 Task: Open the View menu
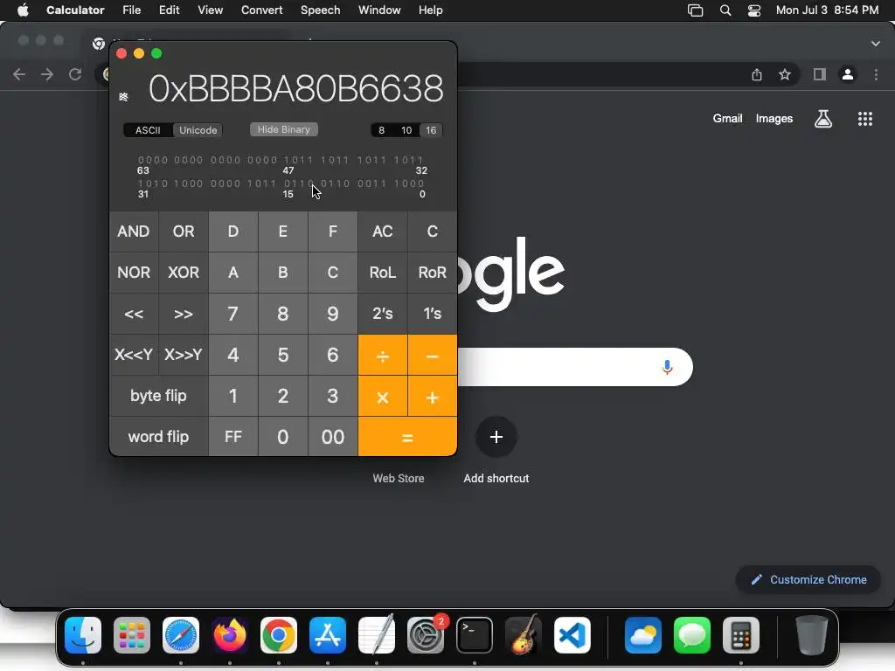210,10
